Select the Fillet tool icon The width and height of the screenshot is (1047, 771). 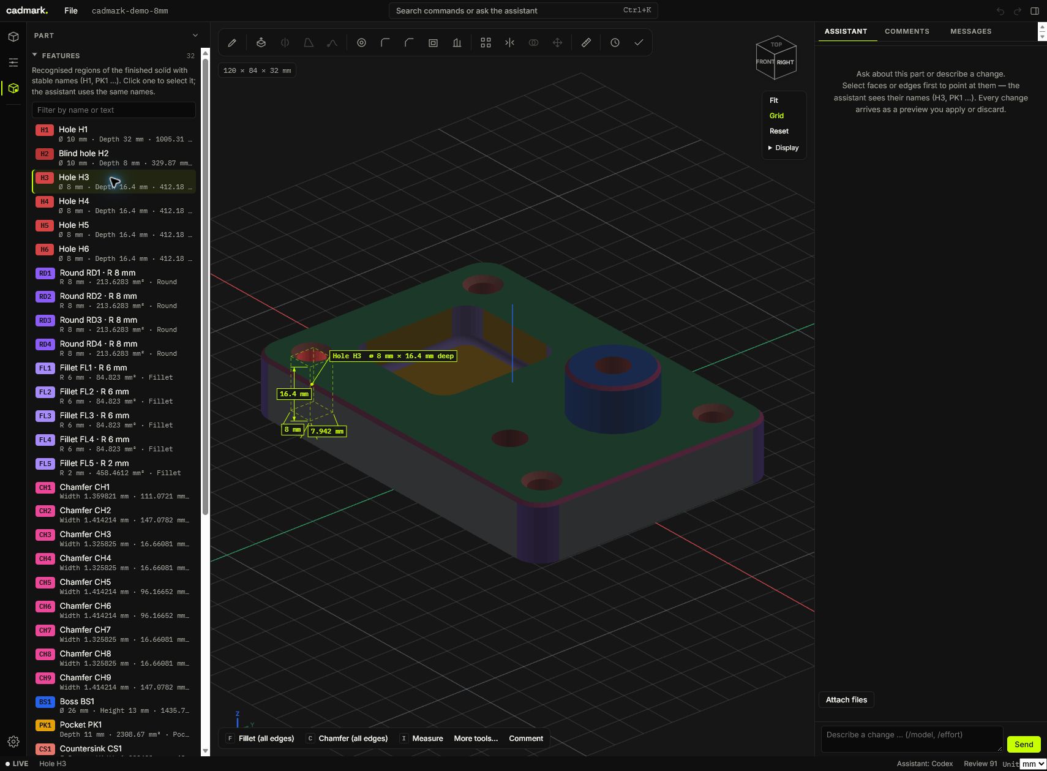[x=385, y=43]
